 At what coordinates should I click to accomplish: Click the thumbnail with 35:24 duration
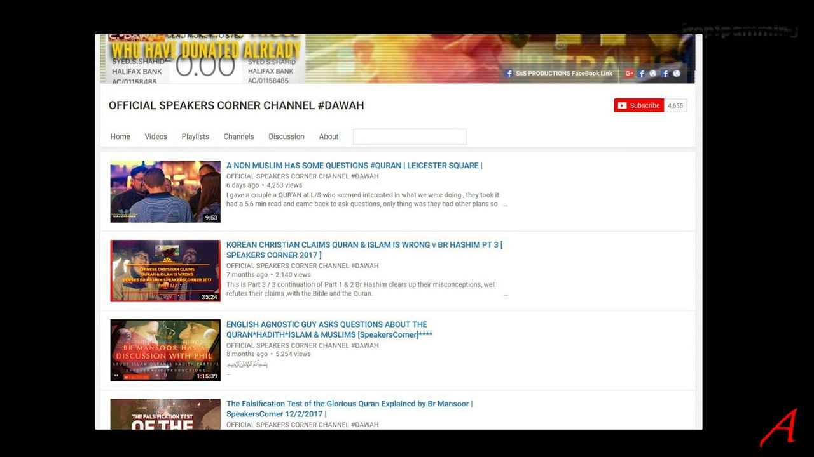(165, 271)
